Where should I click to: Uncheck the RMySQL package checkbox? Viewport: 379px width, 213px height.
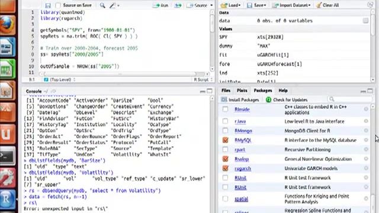(x=225, y=140)
